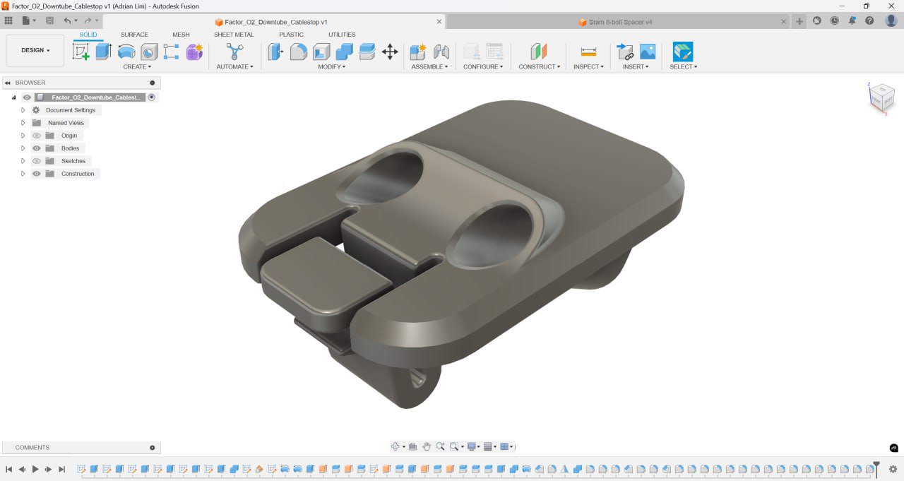The image size is (904, 481).
Task: Select the Create Sketch tool
Action: pos(81,52)
